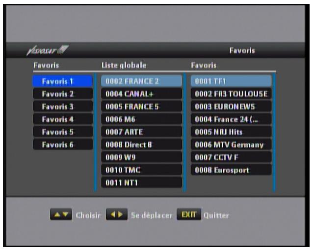Select 0002 FR3 TOULOUSE favorite
This screenshot has height=249, width=314.
231,94
